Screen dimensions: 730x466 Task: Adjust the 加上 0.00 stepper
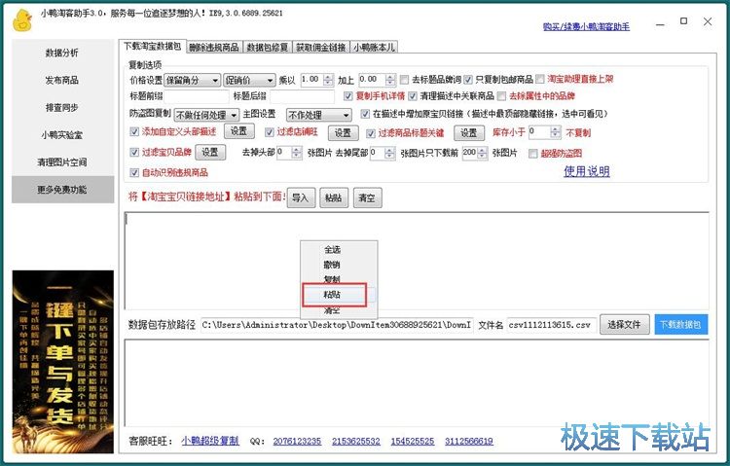click(x=391, y=80)
